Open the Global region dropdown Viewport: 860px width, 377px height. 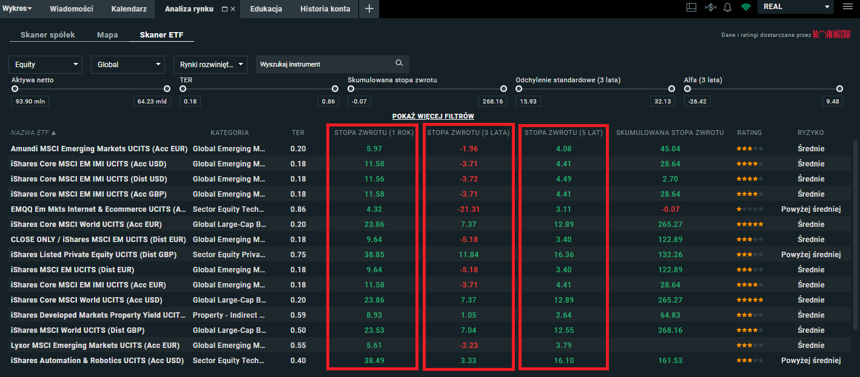[128, 64]
